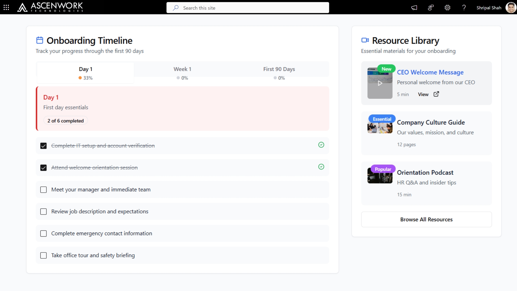Check Meet your manager and immediate team
The width and height of the screenshot is (517, 291).
(x=43, y=190)
